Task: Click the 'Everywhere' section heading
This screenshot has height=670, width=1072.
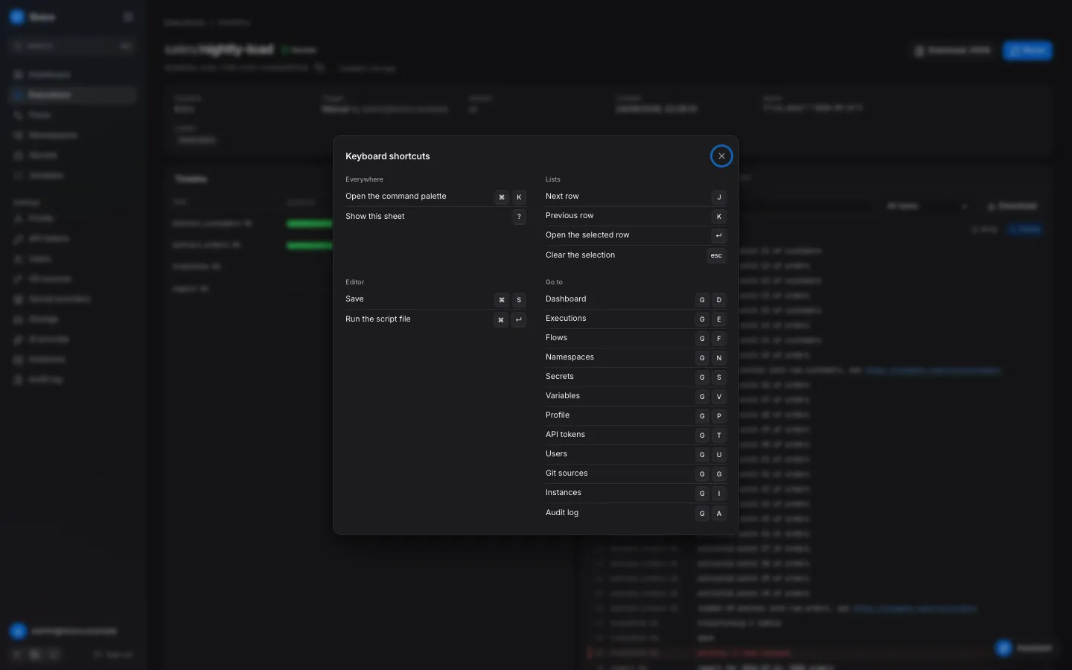Action: (x=364, y=179)
